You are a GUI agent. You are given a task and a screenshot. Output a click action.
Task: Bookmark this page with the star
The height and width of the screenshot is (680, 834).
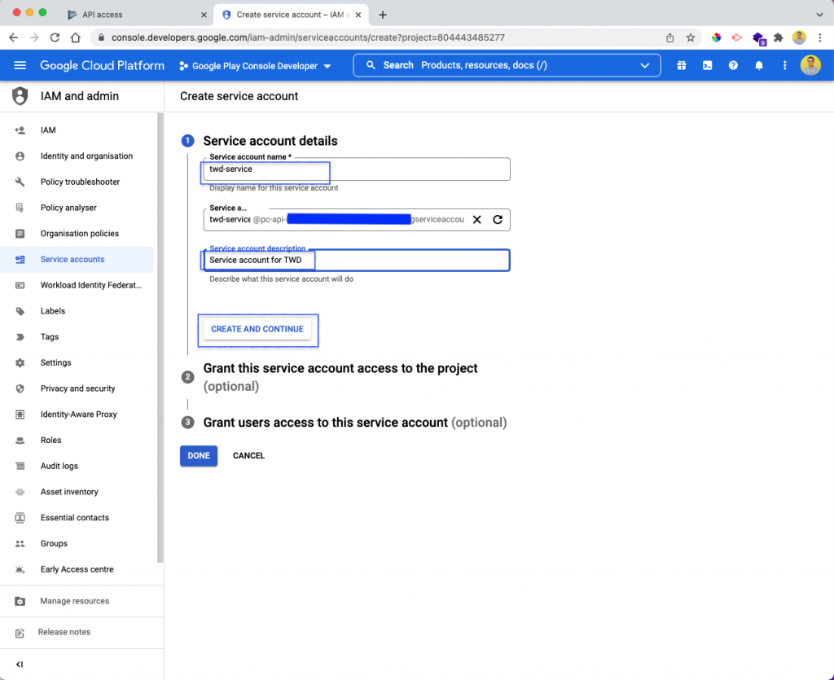[691, 37]
